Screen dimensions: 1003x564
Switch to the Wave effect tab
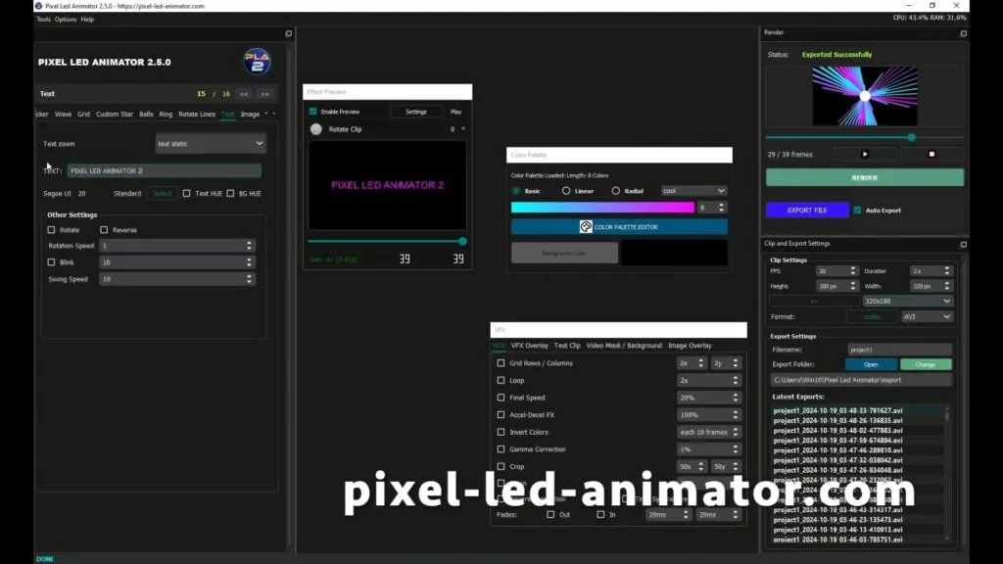63,115
